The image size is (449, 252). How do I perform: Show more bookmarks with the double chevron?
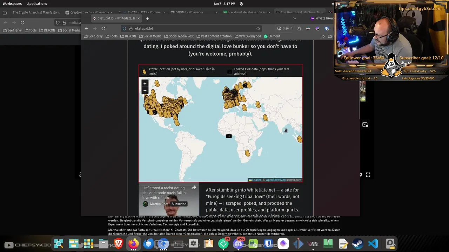coord(323,36)
